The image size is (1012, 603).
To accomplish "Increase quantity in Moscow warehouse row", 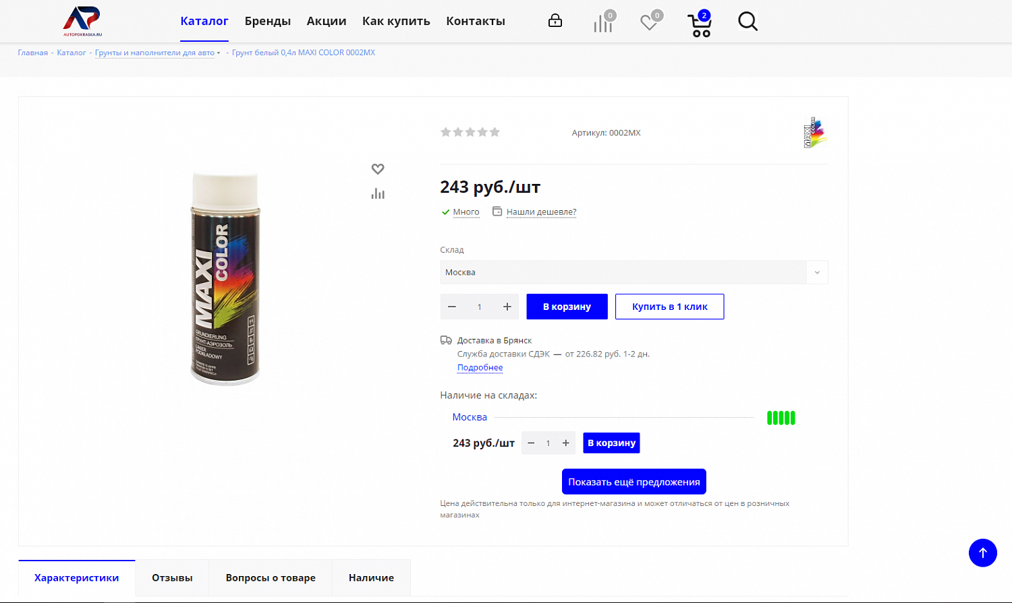I will pyautogui.click(x=566, y=443).
